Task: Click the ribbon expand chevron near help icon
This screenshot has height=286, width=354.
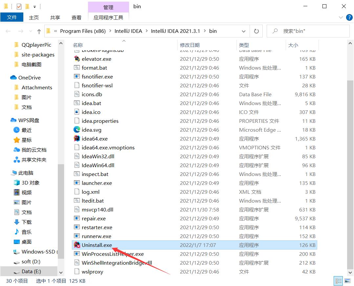Action: (341, 17)
